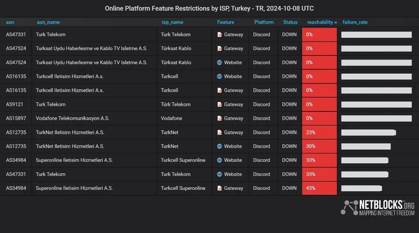
Task: Click the Gateway icon for Turkcell Superonline
Action: pyautogui.click(x=220, y=188)
